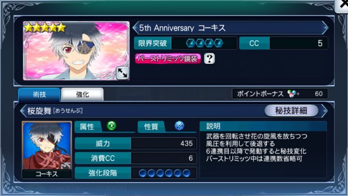Click the point bonus orb icon
The width and height of the screenshot is (348, 196).
tap(291, 94)
